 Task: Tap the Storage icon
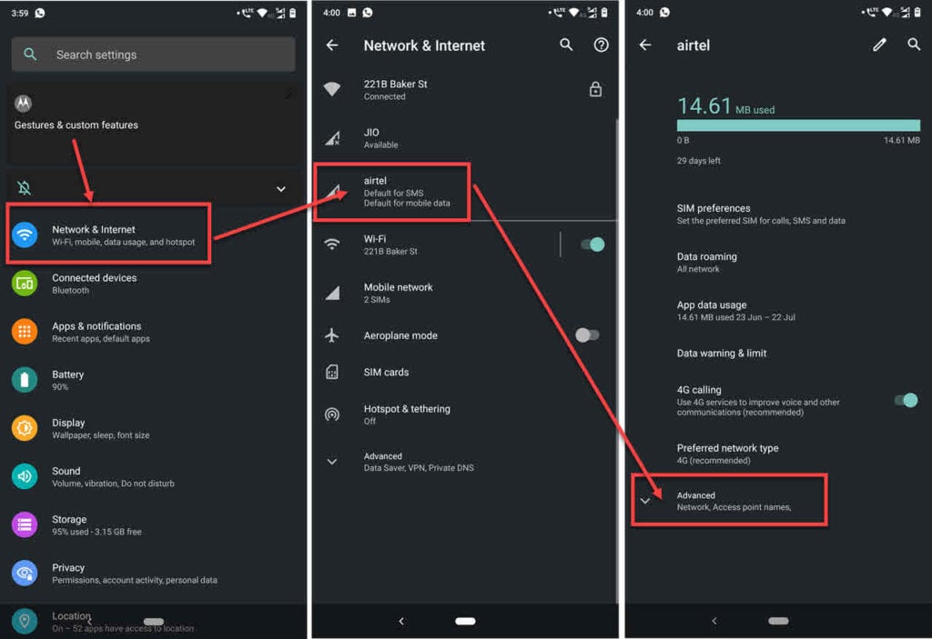tap(25, 525)
